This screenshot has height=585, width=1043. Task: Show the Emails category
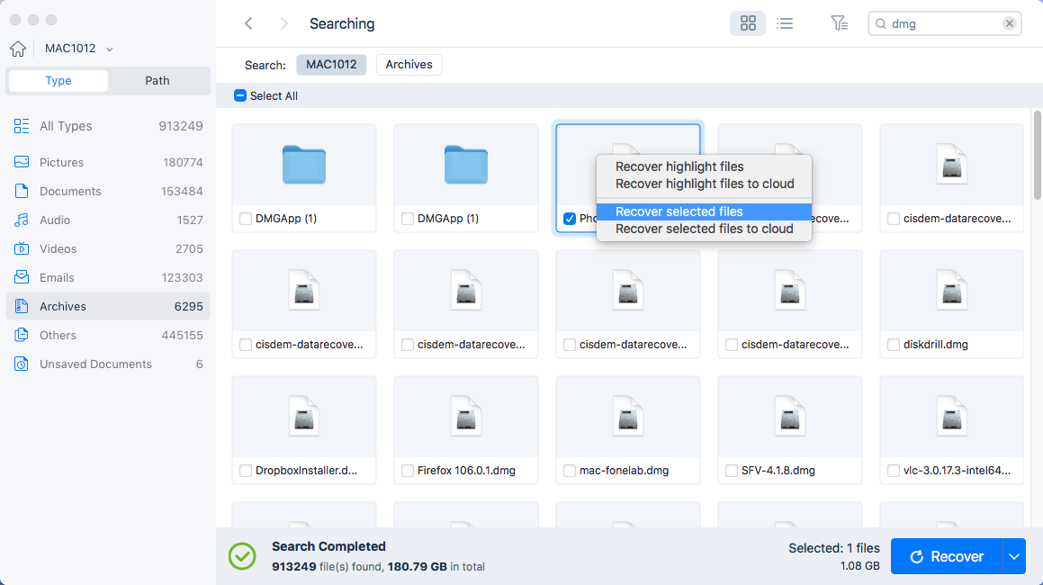pyautogui.click(x=58, y=277)
